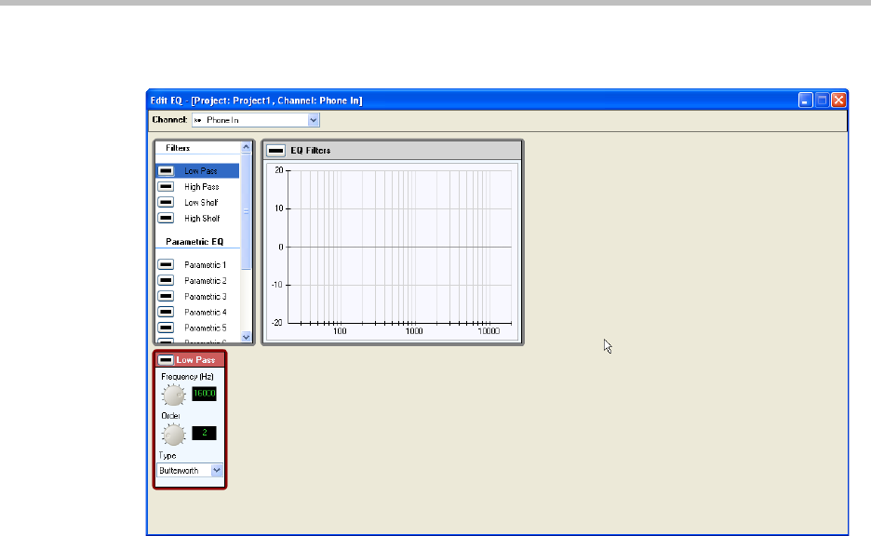Viewport: 871px width, 536px height.
Task: Open the Channel dropdown
Action: tap(313, 120)
